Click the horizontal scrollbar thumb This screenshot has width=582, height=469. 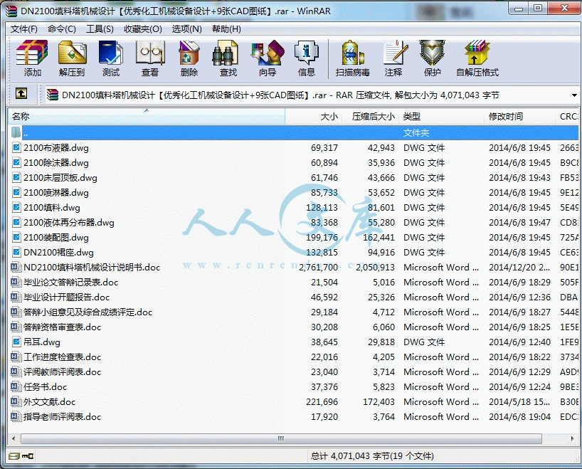[x=281, y=438]
